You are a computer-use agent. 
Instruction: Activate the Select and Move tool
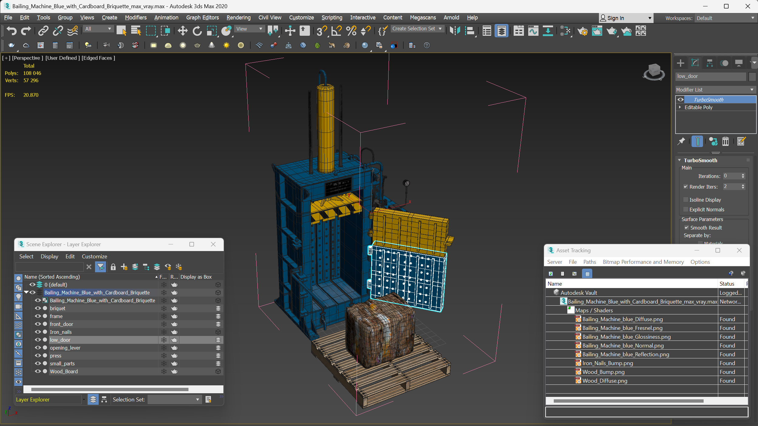tap(182, 31)
